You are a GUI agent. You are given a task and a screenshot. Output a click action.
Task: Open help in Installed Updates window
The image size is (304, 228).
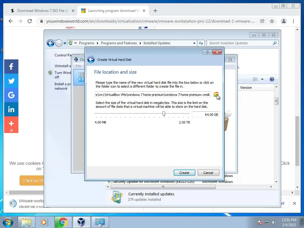(x=272, y=79)
